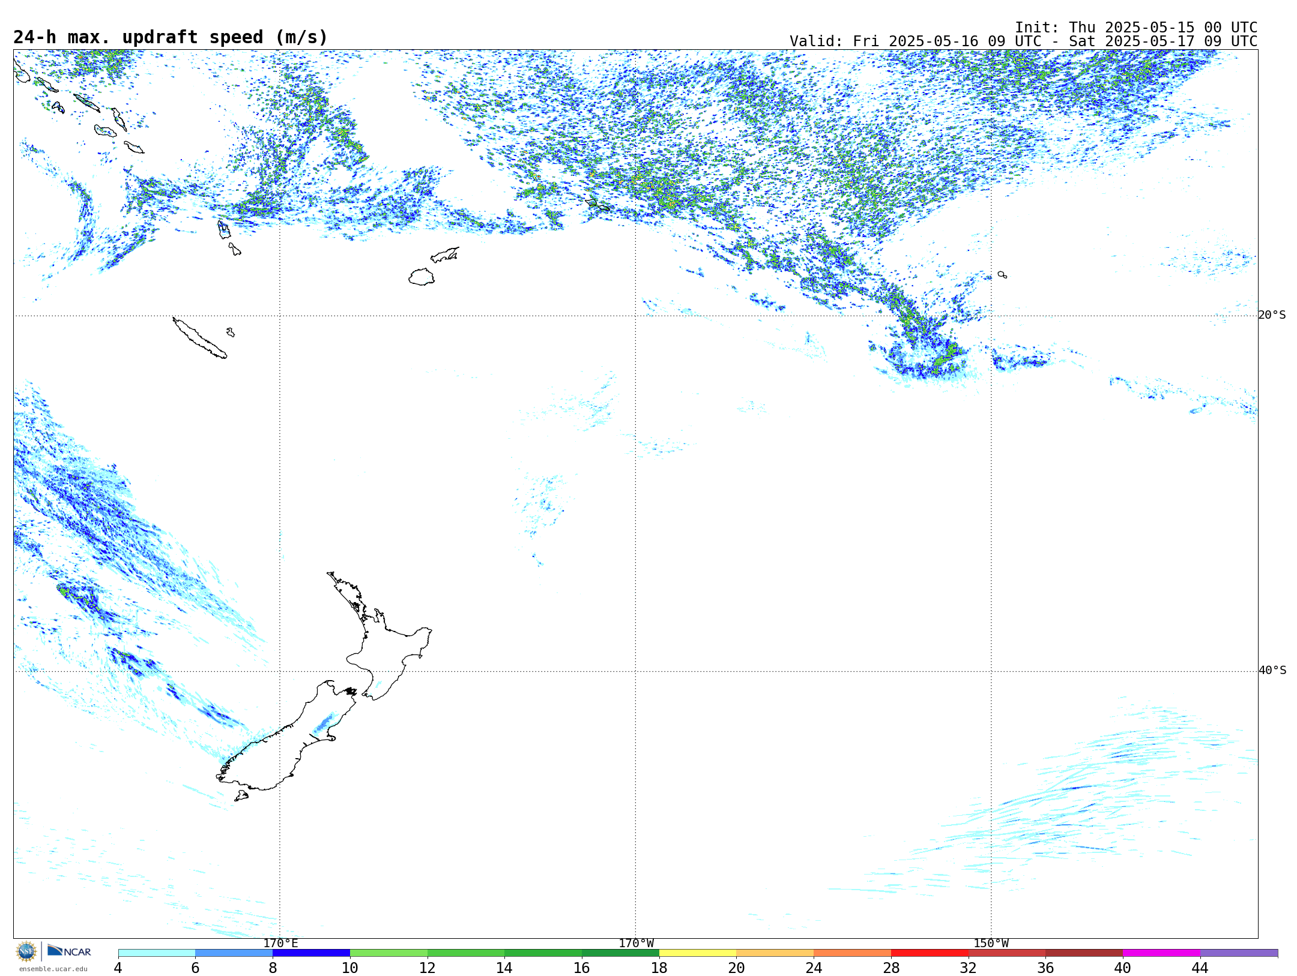Click the colorbar tick label 18
Viewport: 1297px width, 976px height.
click(659, 968)
